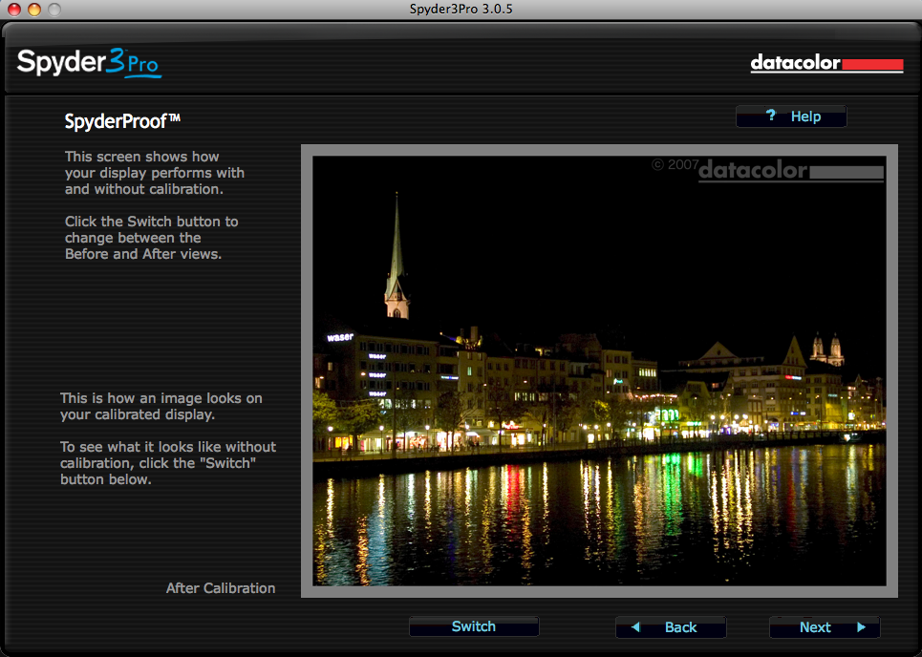Click the "waser" sign in the photo
922x657 pixels.
point(340,337)
